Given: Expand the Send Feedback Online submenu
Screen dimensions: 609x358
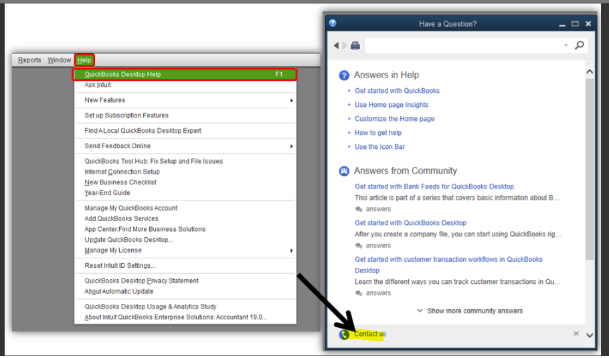Looking at the screenshot, I should pyautogui.click(x=291, y=146).
